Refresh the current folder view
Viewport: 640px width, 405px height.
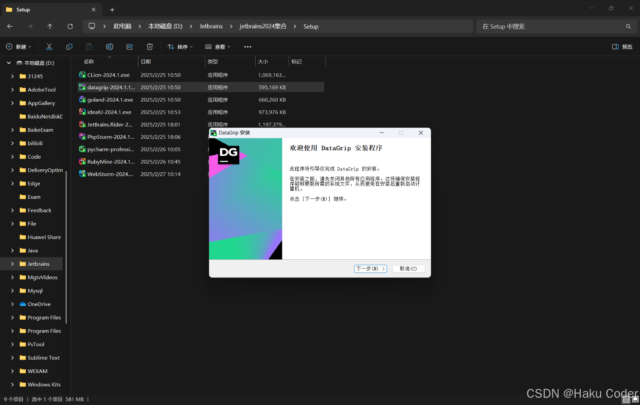coord(70,26)
